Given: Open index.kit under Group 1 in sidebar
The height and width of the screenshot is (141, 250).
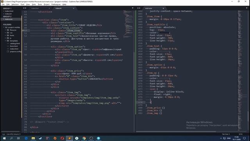Looking at the screenshot, I should 8,14.
